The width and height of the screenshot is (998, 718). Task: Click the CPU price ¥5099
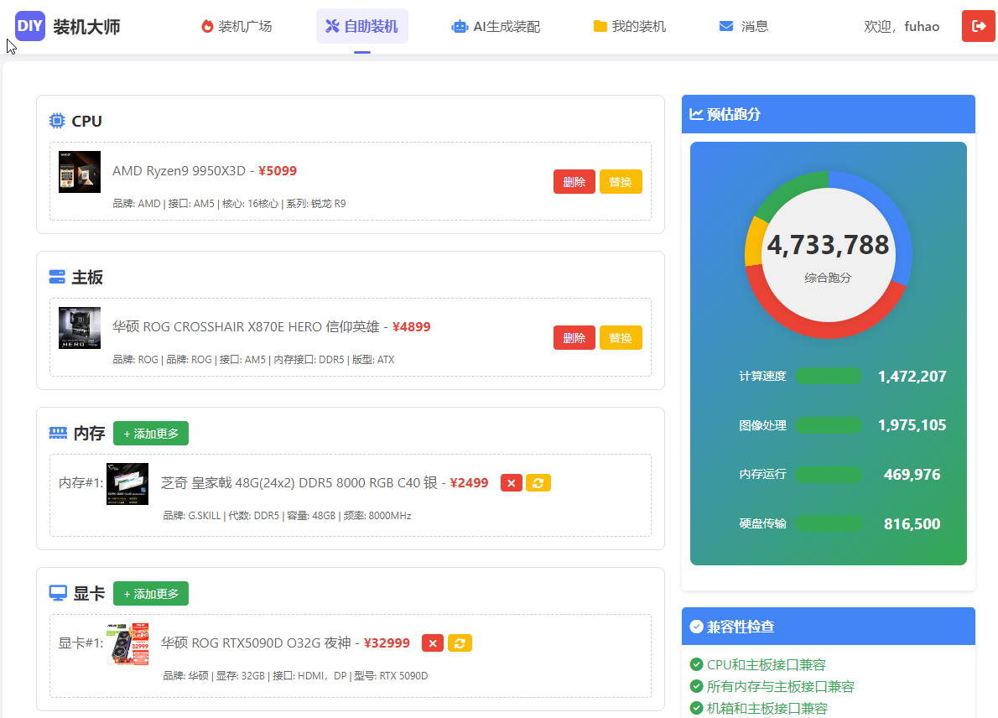[x=278, y=170]
